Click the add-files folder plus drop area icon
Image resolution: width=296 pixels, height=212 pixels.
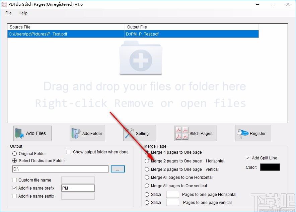[141, 59]
